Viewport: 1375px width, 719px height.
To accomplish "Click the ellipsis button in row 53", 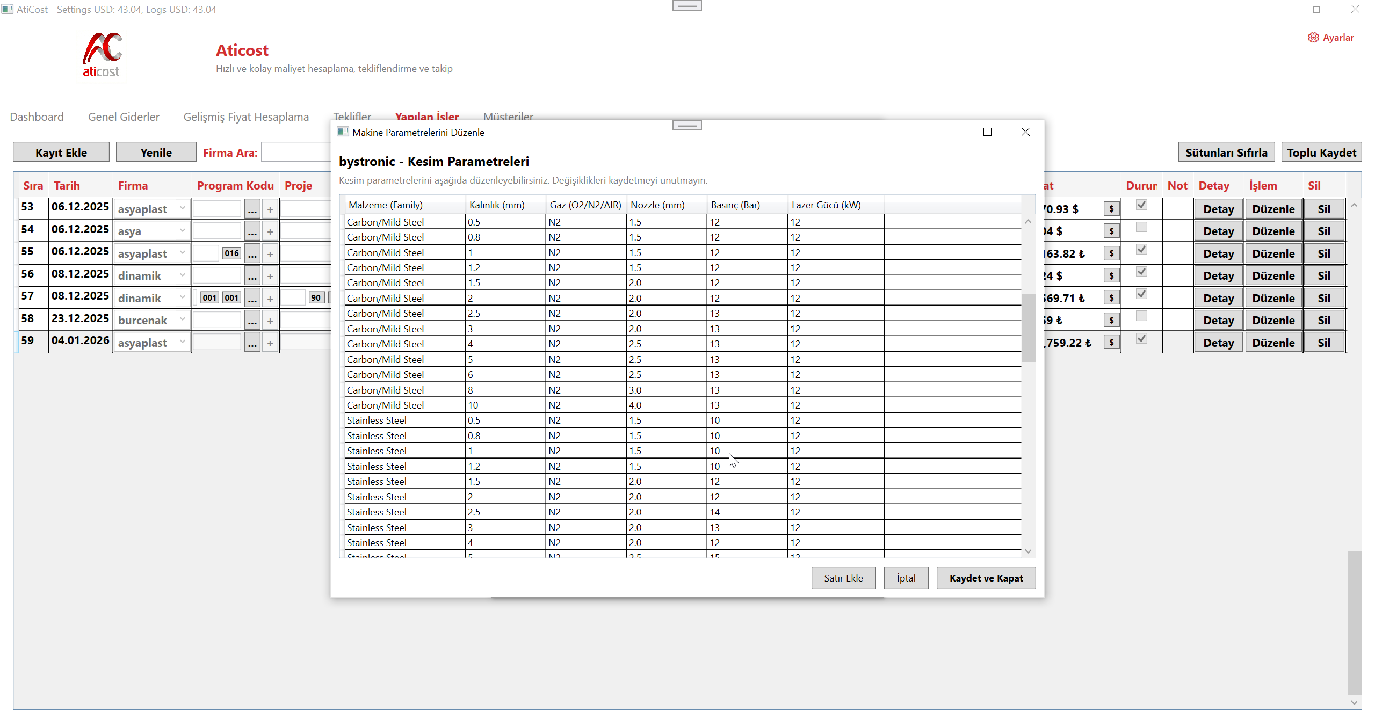I will point(252,209).
